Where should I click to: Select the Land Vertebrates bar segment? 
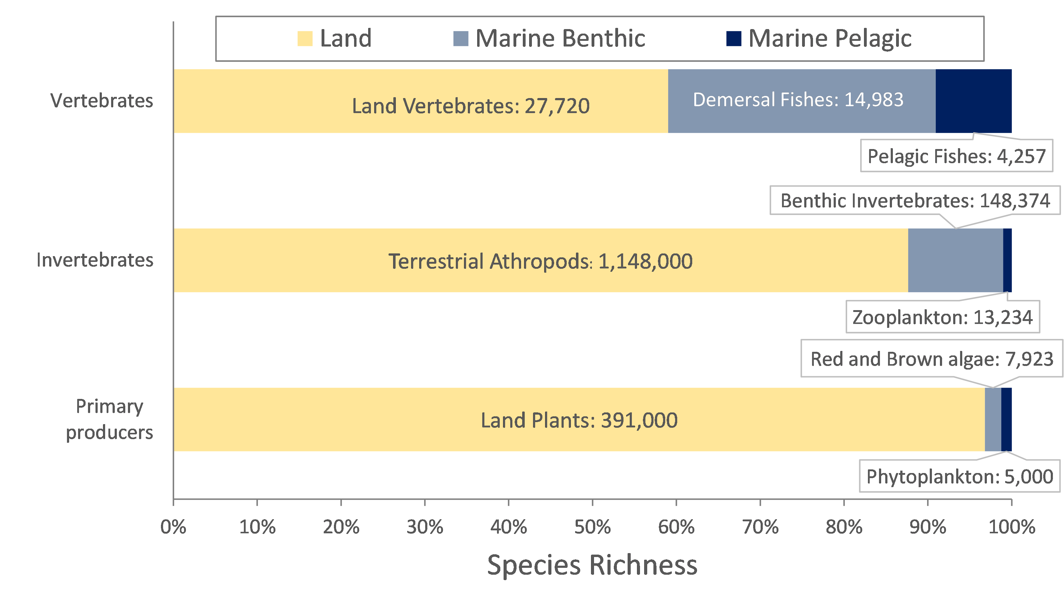pyautogui.click(x=420, y=101)
